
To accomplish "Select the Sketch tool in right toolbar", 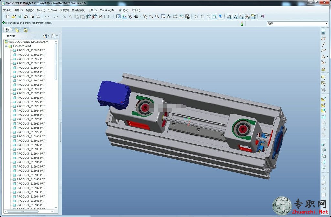I will pos(323,32).
